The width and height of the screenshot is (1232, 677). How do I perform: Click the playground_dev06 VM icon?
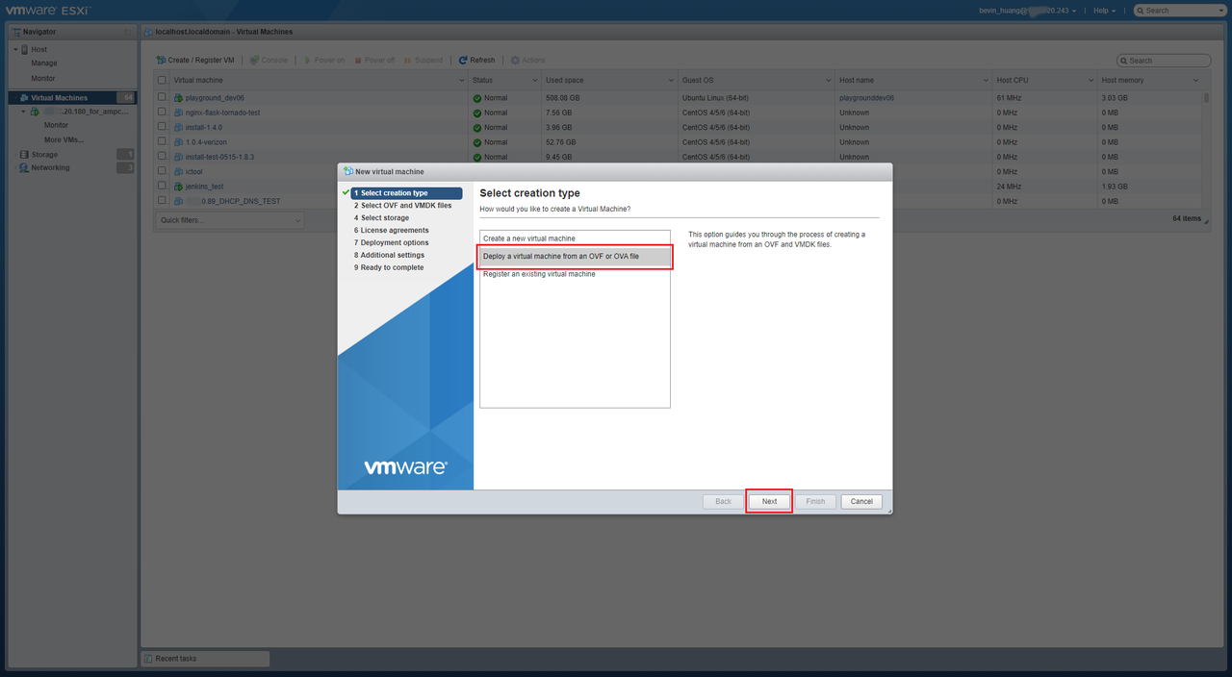pyautogui.click(x=178, y=98)
